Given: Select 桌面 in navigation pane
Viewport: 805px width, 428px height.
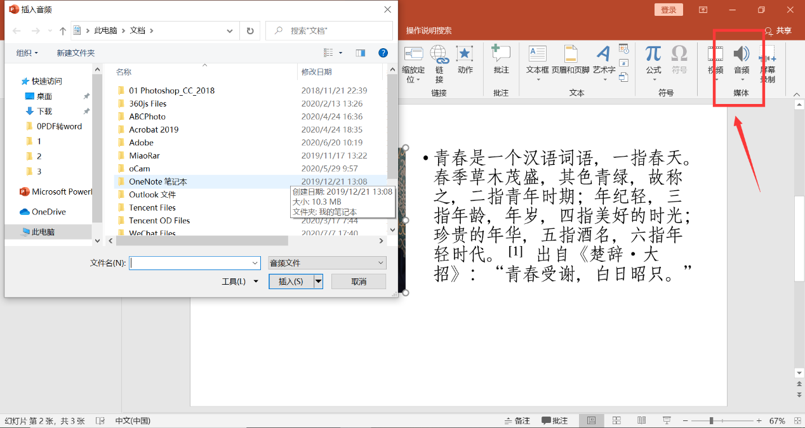Looking at the screenshot, I should click(x=44, y=96).
